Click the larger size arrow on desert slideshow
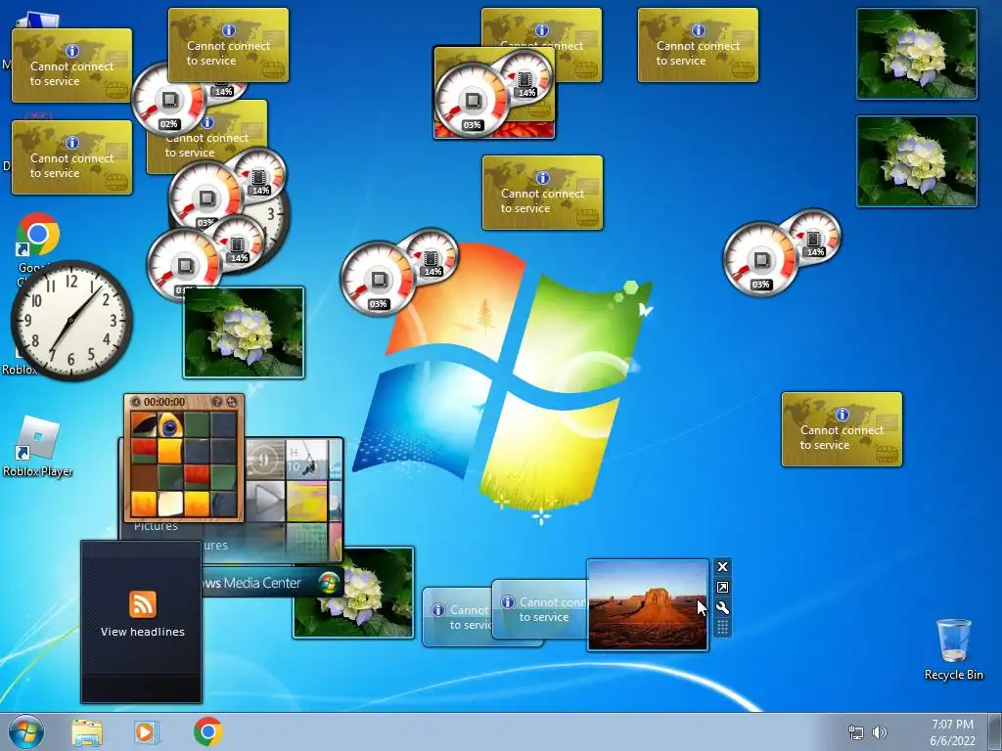 tap(723, 588)
